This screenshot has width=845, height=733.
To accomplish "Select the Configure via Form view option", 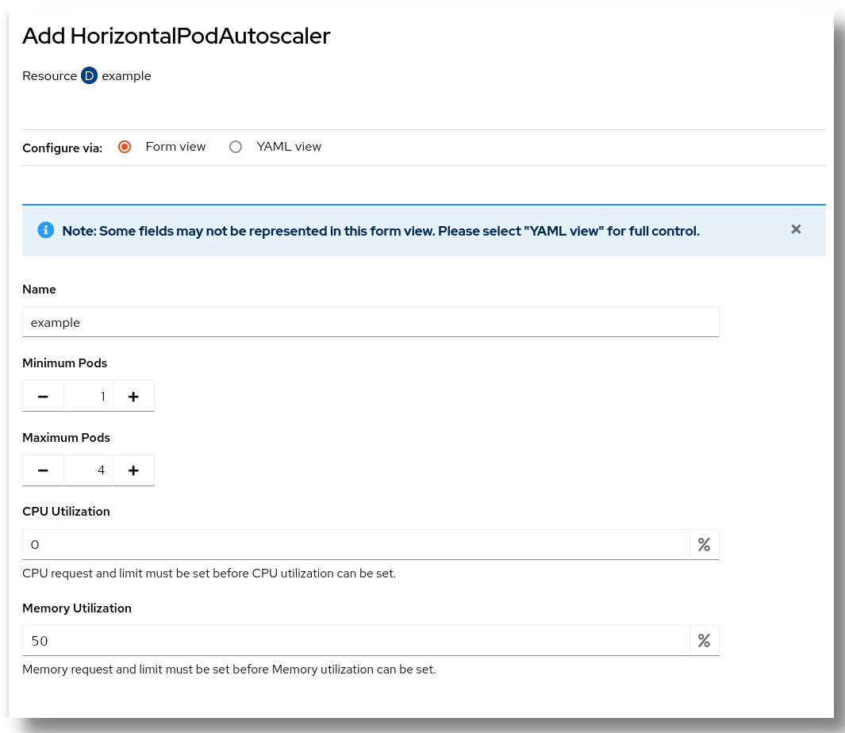I will pos(125,147).
